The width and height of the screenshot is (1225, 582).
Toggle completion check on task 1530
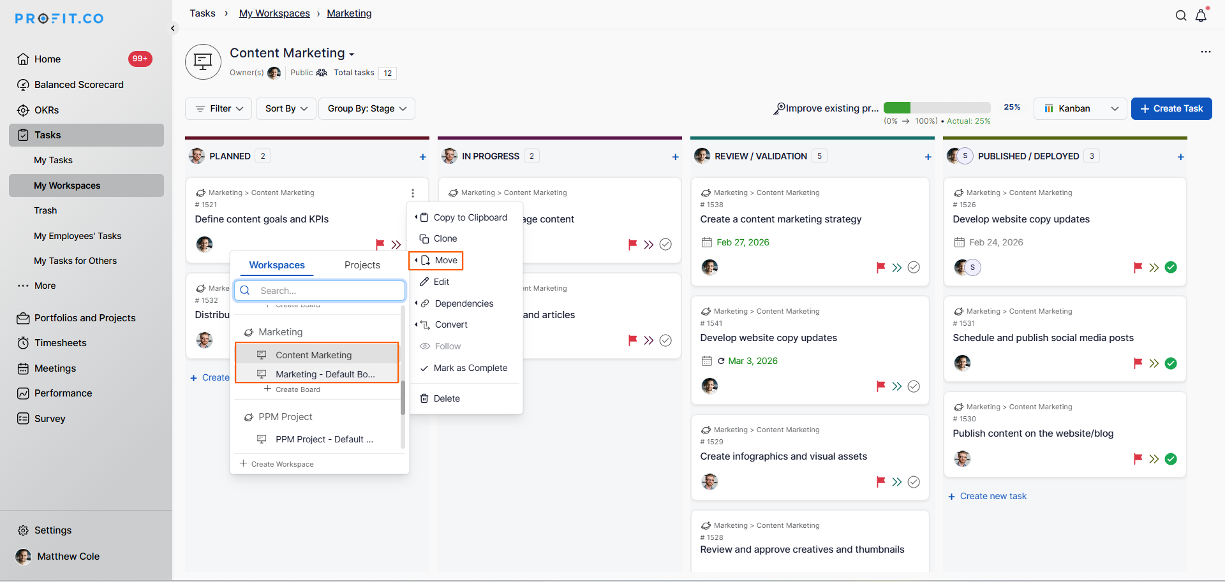click(x=1171, y=459)
